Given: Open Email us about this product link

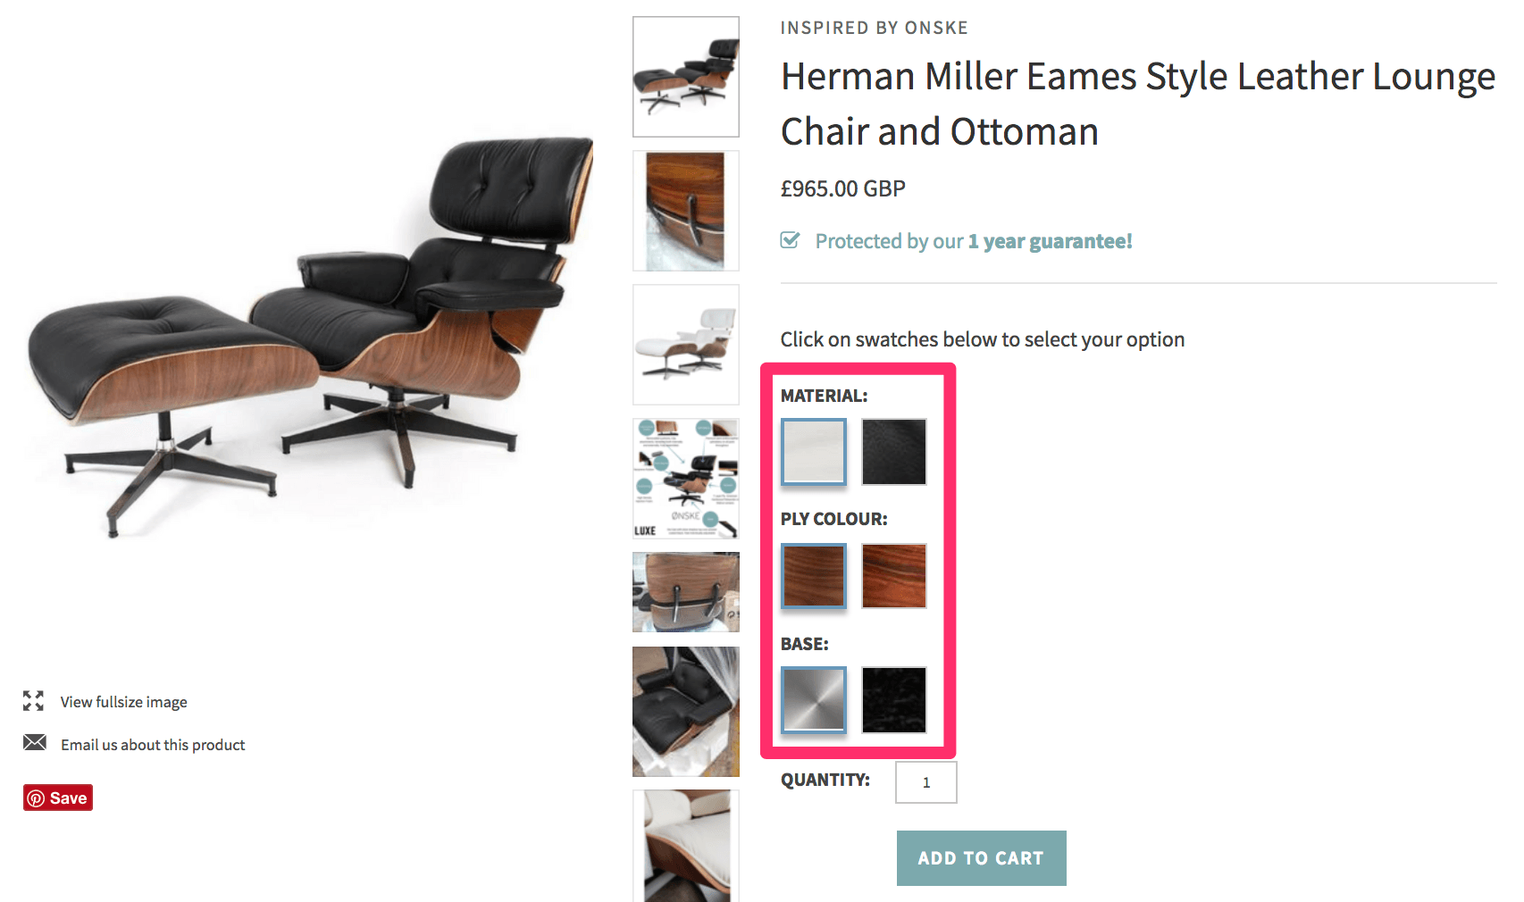Looking at the screenshot, I should [x=153, y=745].
